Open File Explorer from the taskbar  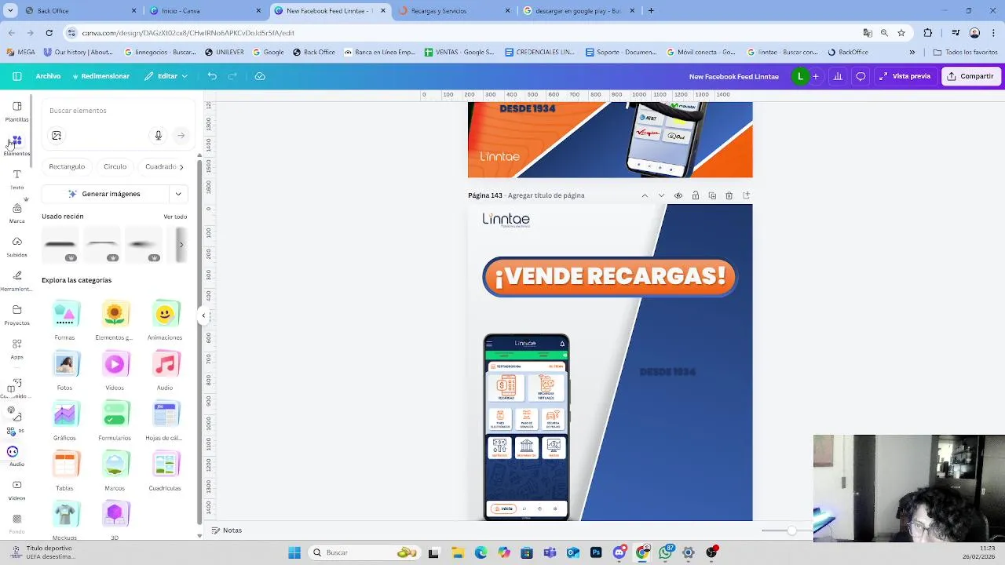(x=458, y=552)
